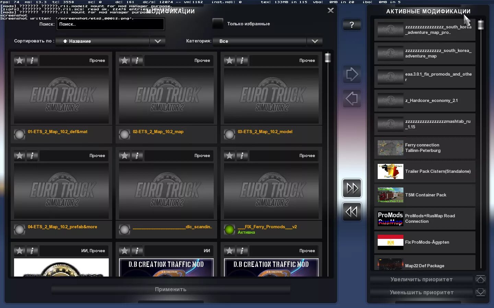494x308 pixels.
Task: Favorite the Прочее D.B Creation Traffic mod
Action: click(x=230, y=251)
